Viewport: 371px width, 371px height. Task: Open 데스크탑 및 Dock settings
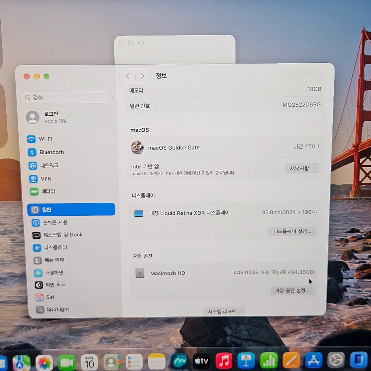coord(57,235)
